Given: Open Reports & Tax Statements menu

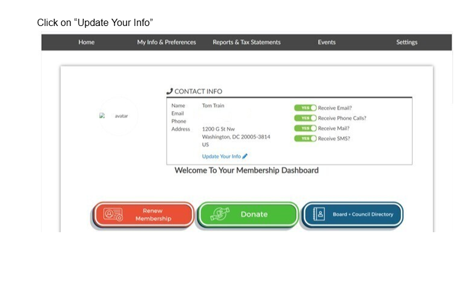Looking at the screenshot, I should click(247, 42).
